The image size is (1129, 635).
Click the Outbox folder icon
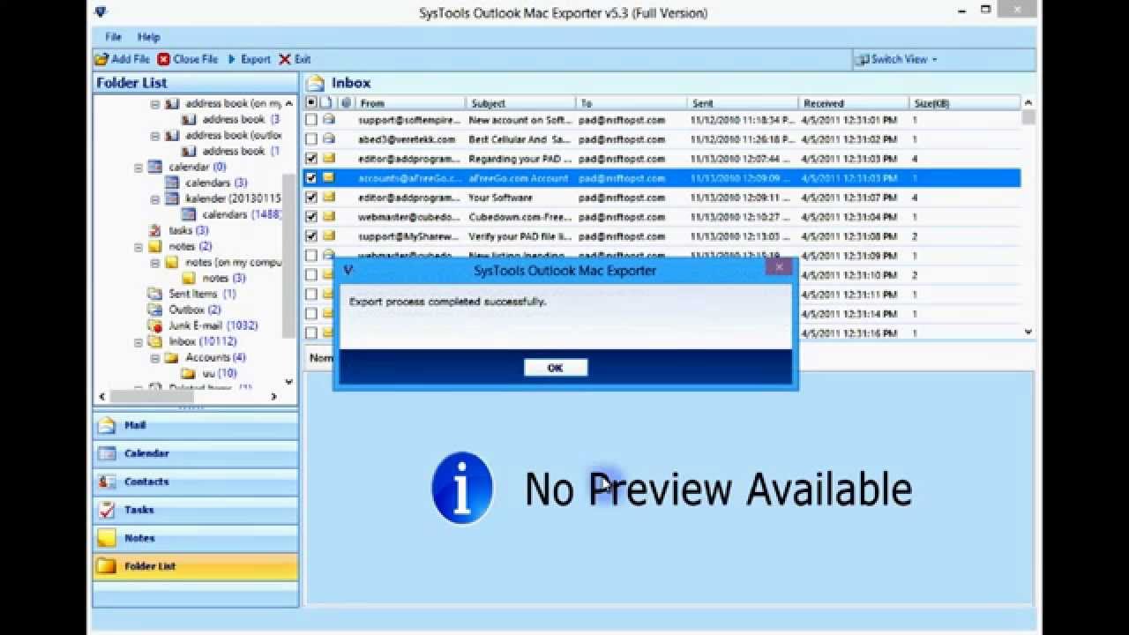155,310
